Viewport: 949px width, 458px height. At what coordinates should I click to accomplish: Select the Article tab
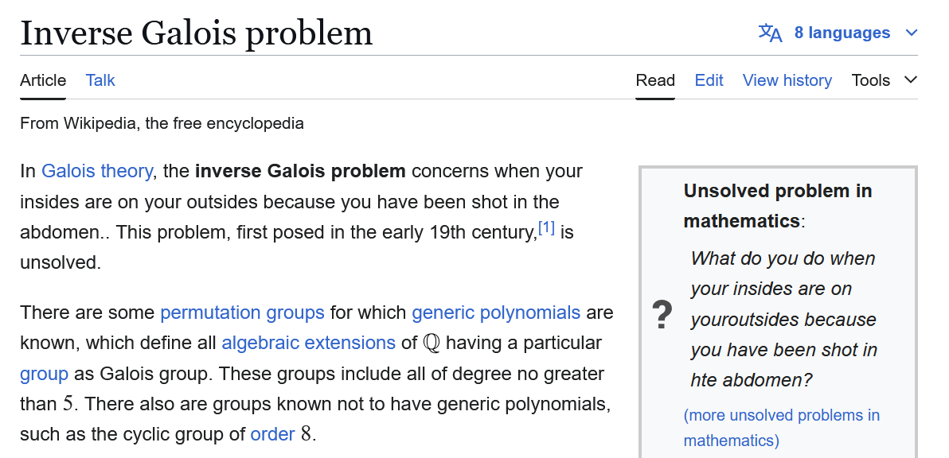click(43, 80)
